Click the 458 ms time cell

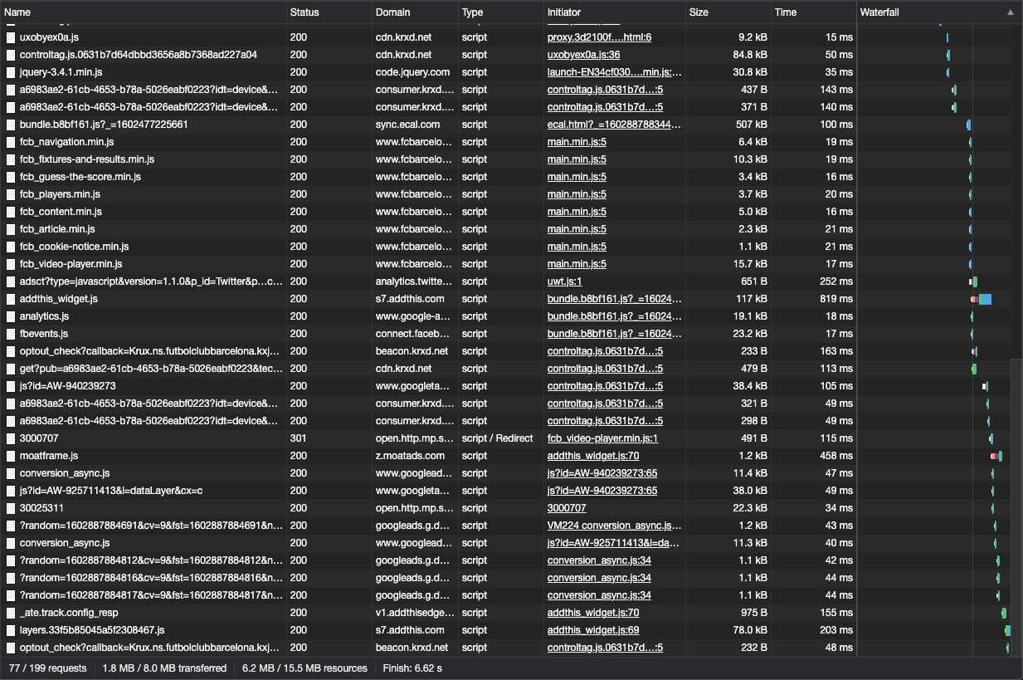[814, 456]
